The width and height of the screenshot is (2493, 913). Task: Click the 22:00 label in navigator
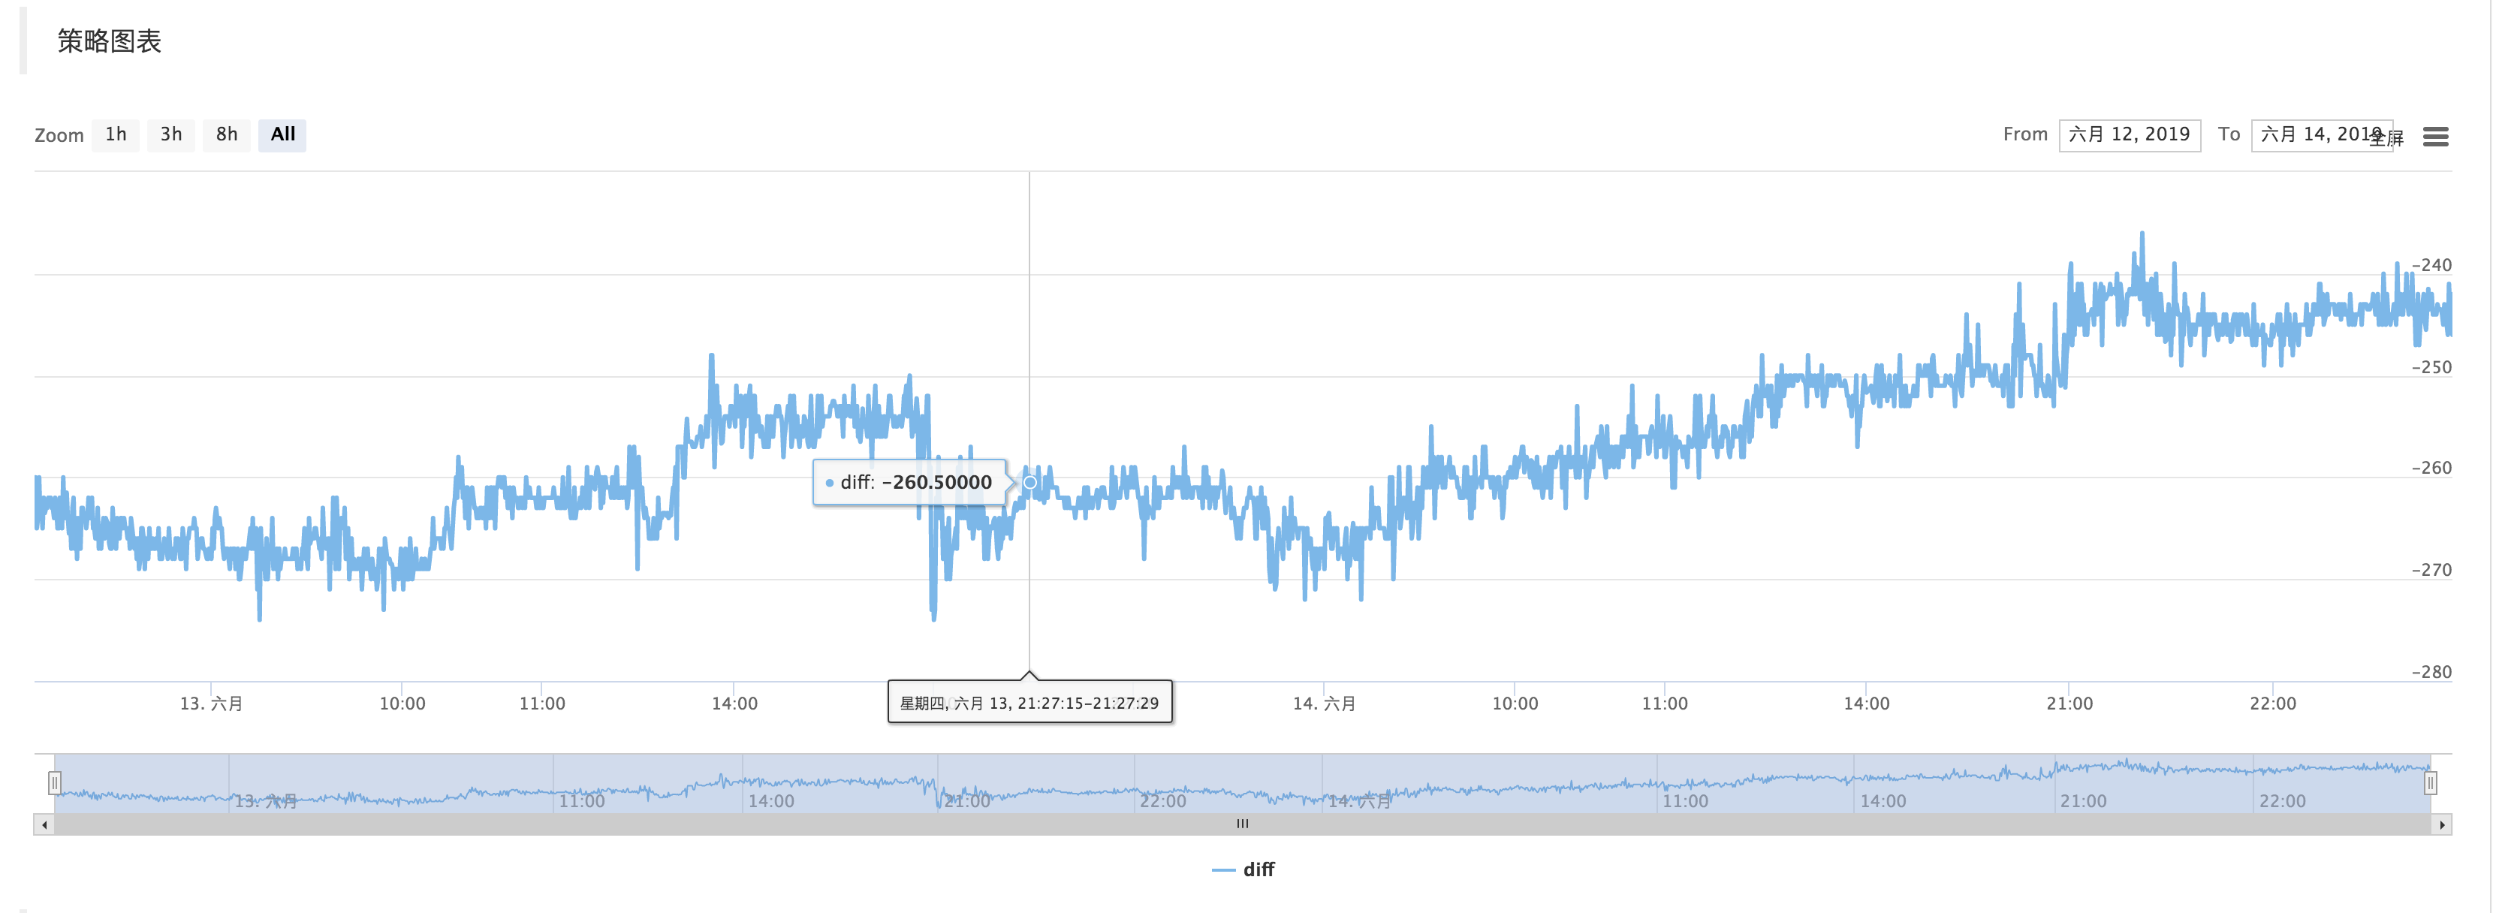click(x=1162, y=800)
